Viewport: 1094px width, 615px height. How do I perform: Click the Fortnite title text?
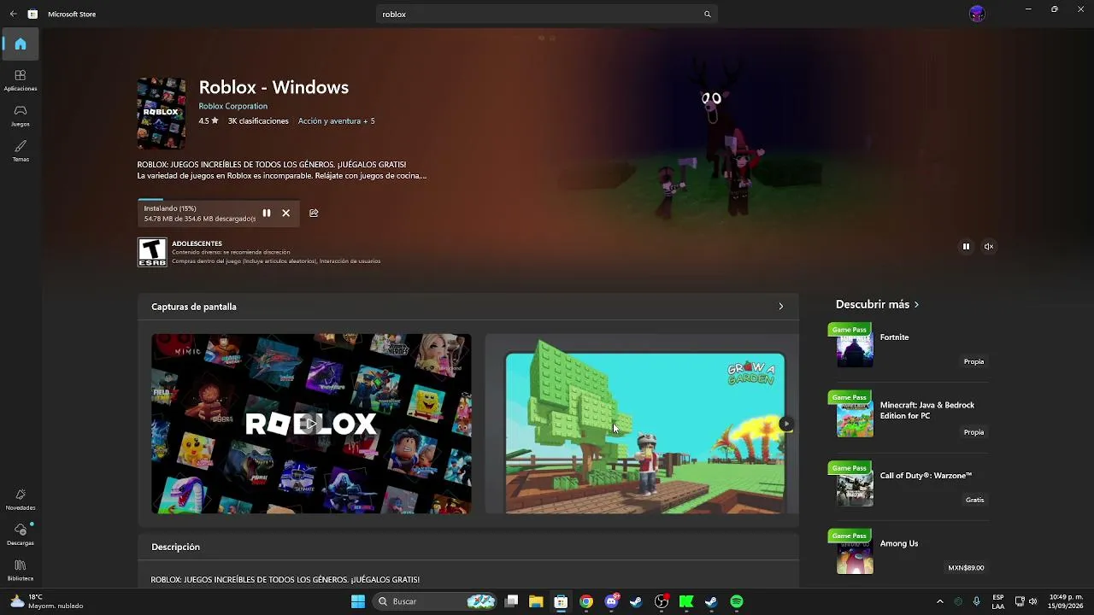point(895,337)
